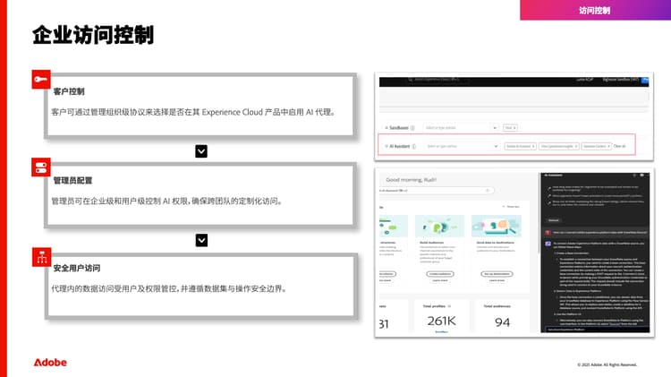The image size is (671, 377).
Task: Click the Create audience button in the dashboard
Action: pyautogui.click(x=440, y=274)
